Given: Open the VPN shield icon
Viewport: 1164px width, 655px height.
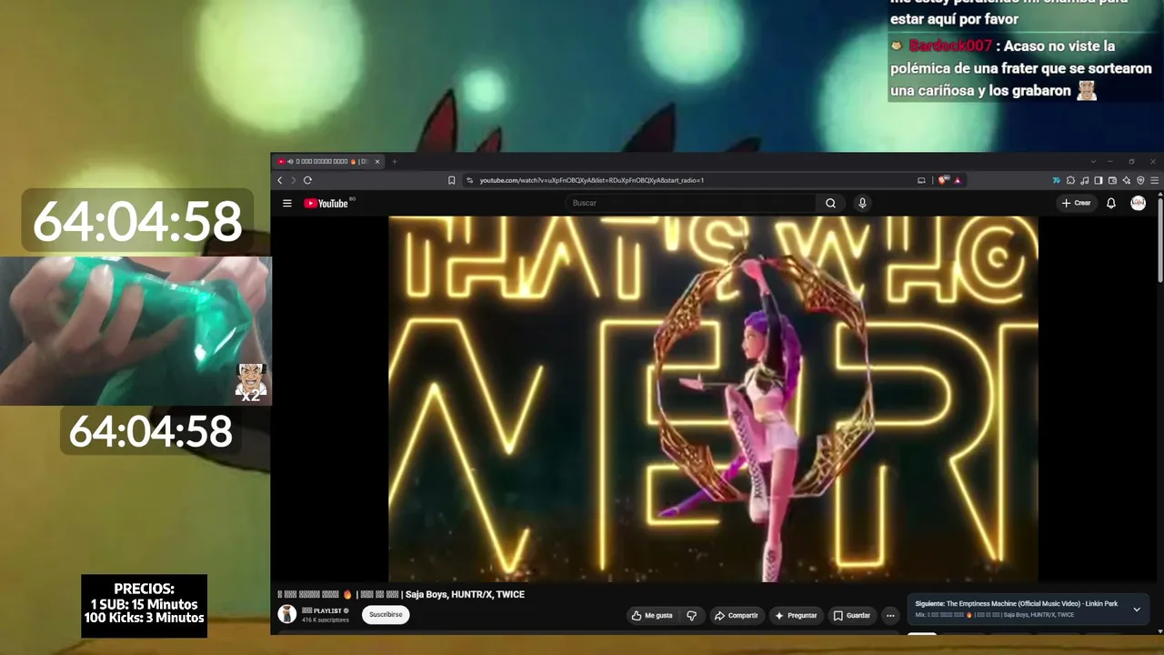Looking at the screenshot, I should pyautogui.click(x=1140, y=180).
